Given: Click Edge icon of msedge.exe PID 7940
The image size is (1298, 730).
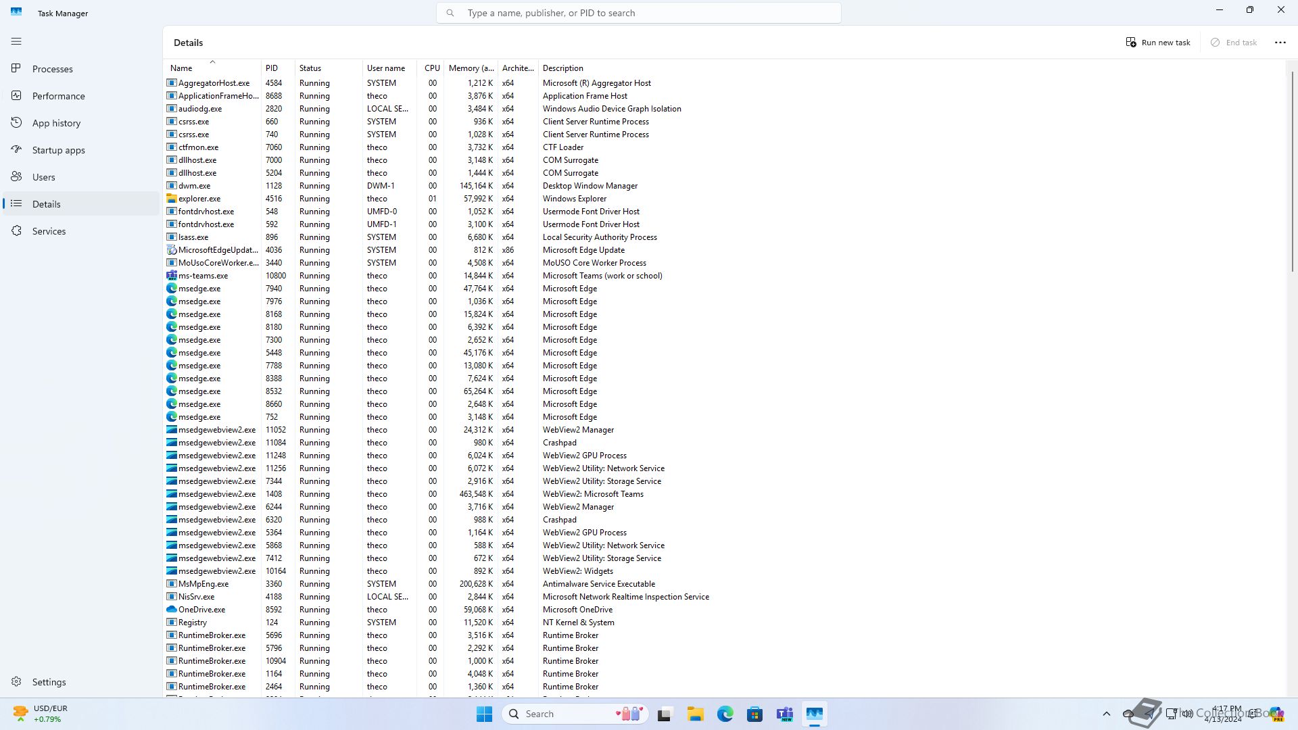Looking at the screenshot, I should pyautogui.click(x=172, y=289).
